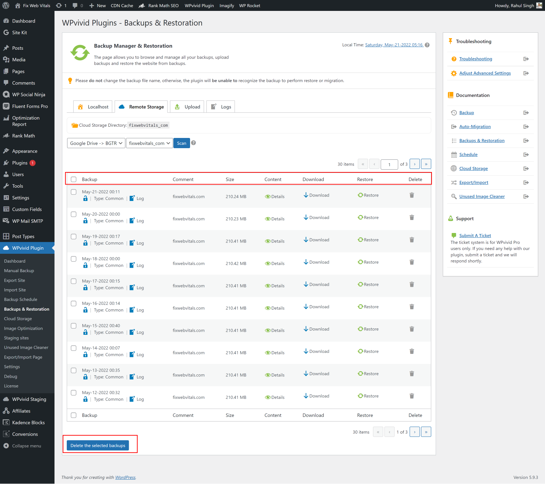Click the Saturday, May-21-2022 05:16 time link
This screenshot has height=484, width=545.
click(x=394, y=45)
